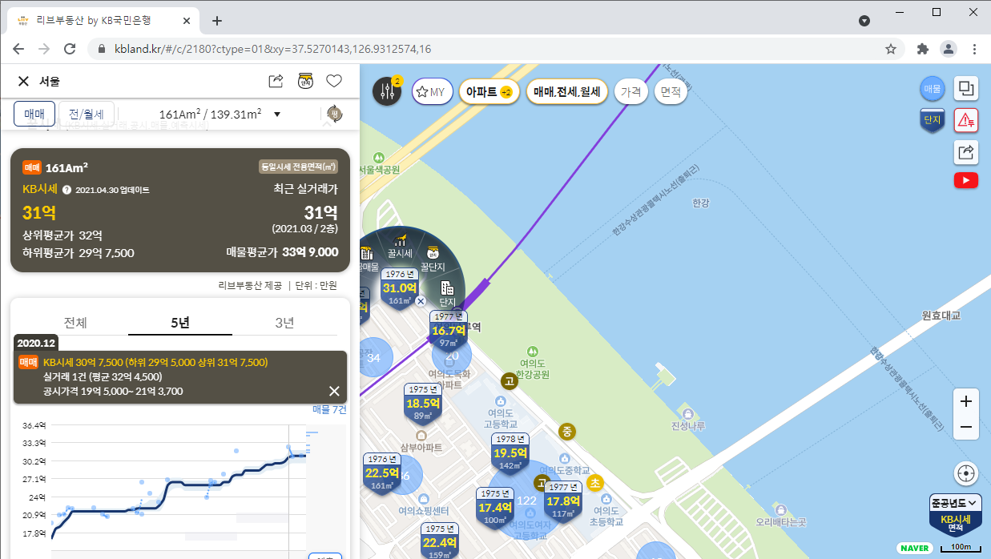Click the 중 middle school marker
The image size is (991, 559).
click(567, 432)
